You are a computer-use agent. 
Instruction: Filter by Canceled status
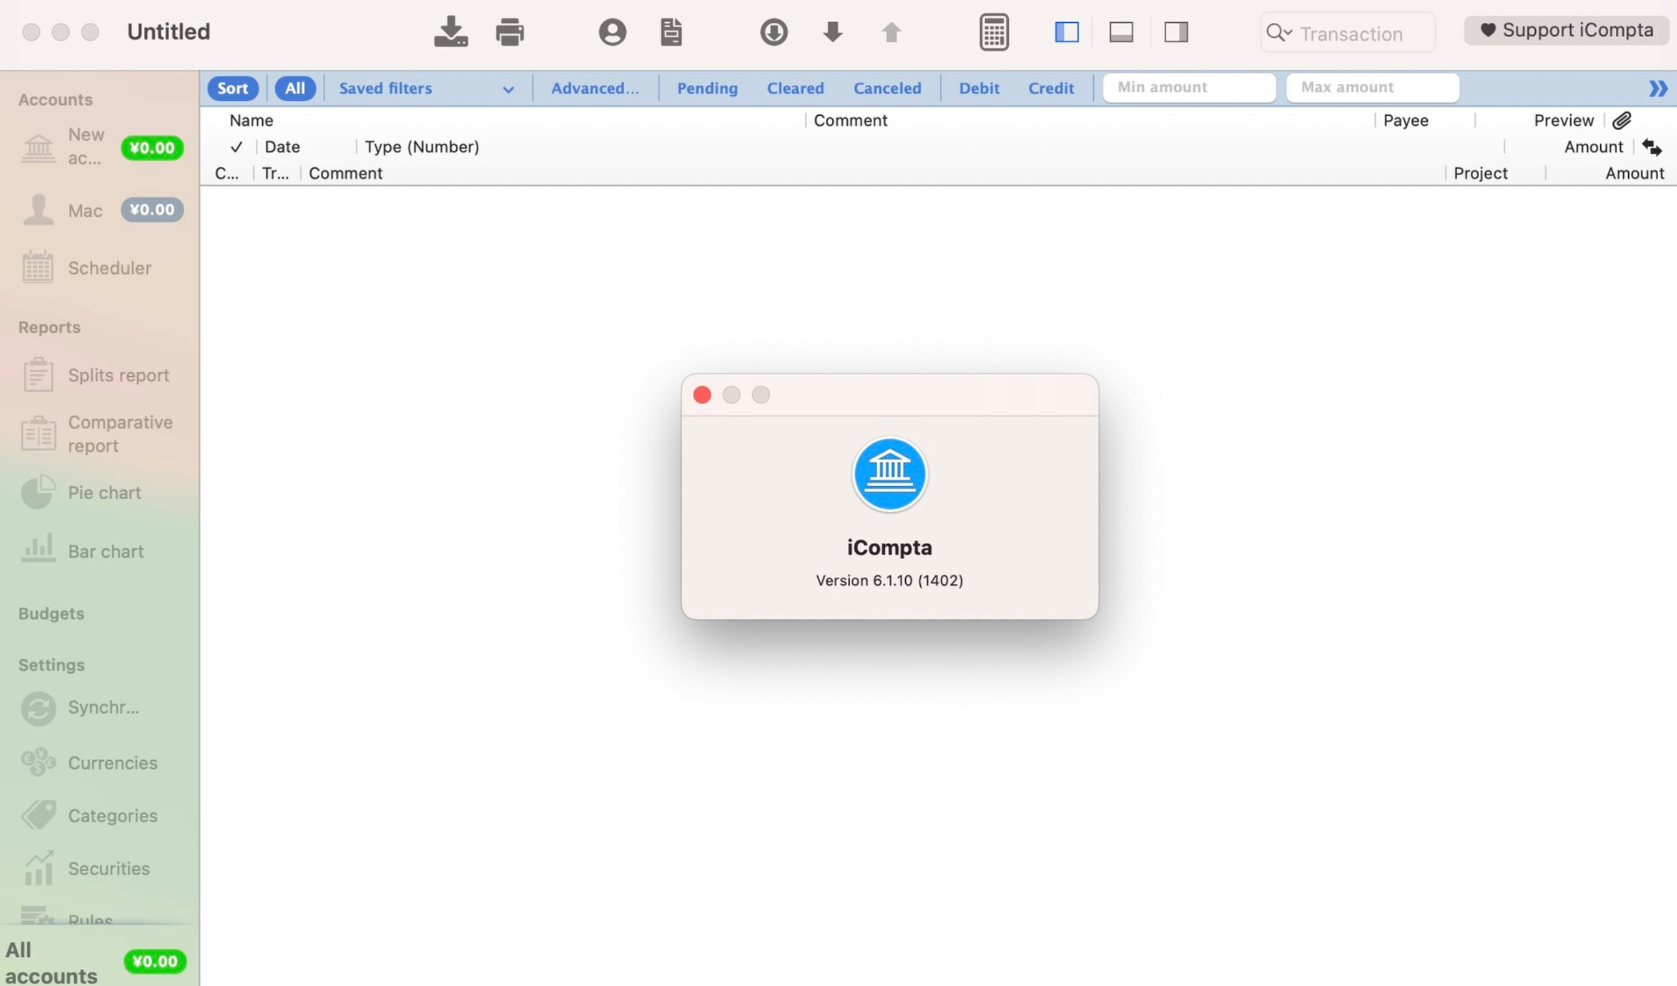pyautogui.click(x=887, y=88)
